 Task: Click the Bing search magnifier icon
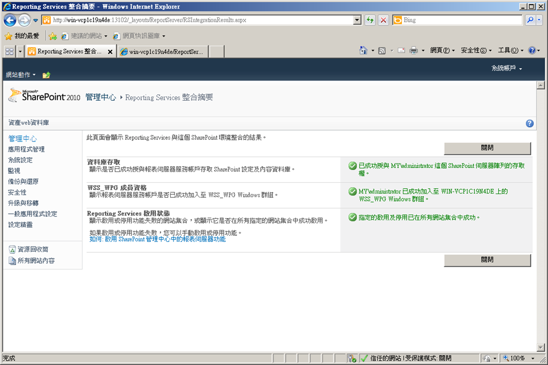coord(530,20)
